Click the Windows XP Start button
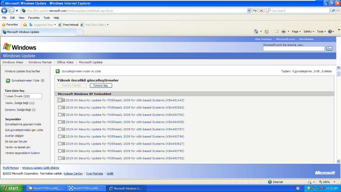The width and height of the screenshot is (341, 192). click(12, 188)
